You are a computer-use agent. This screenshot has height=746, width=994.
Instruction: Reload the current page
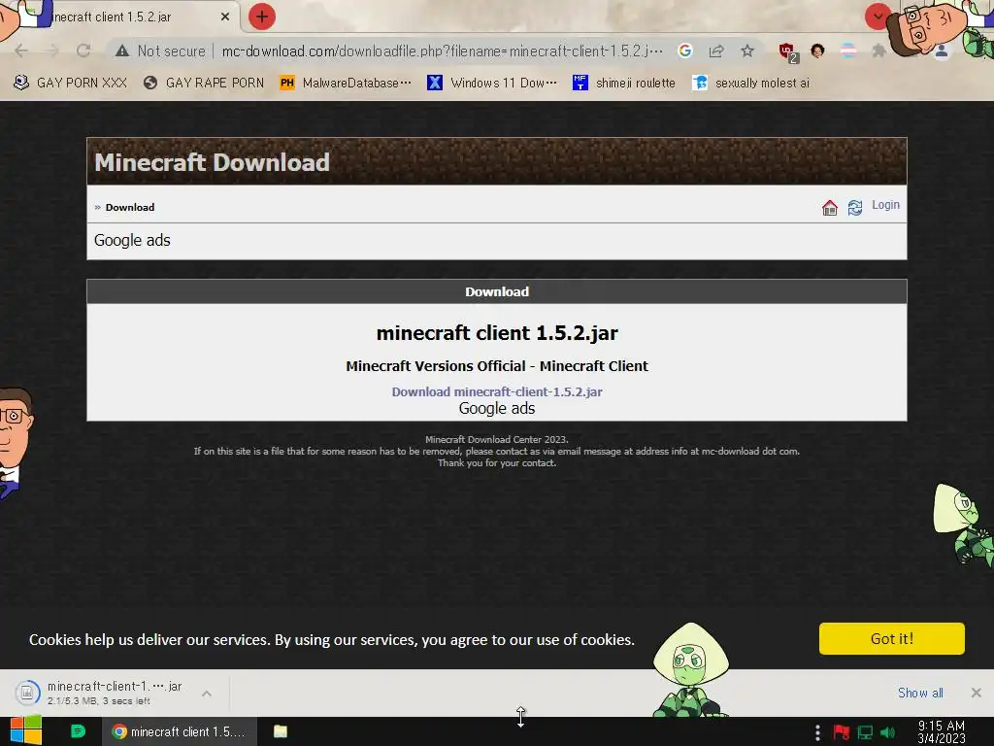coord(83,51)
